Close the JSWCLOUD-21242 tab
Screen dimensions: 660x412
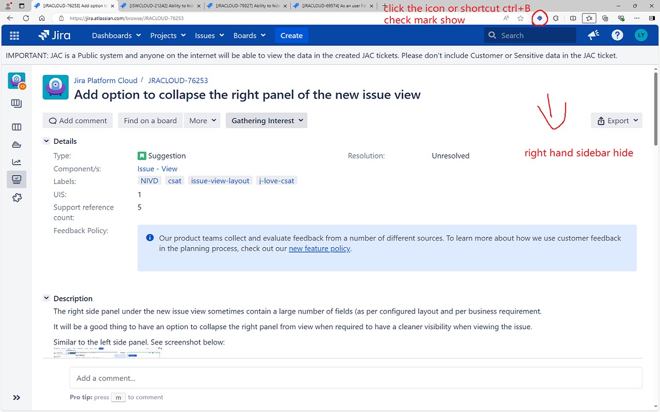click(199, 6)
